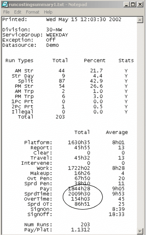Click the SprdTime total '2009h30'
The height and width of the screenshot is (235, 146).
(79, 194)
